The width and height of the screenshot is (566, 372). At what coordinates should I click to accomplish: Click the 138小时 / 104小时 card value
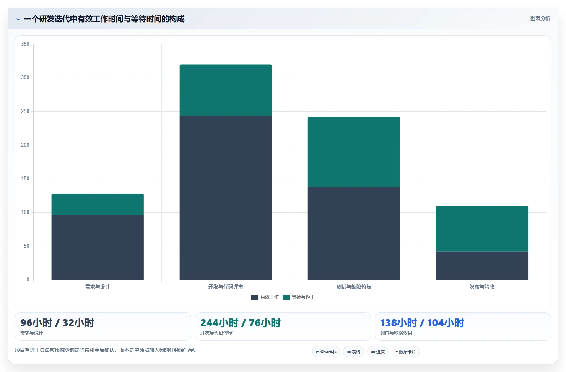coord(422,323)
